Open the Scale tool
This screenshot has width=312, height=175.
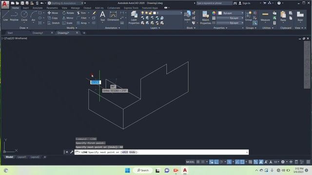67,23
